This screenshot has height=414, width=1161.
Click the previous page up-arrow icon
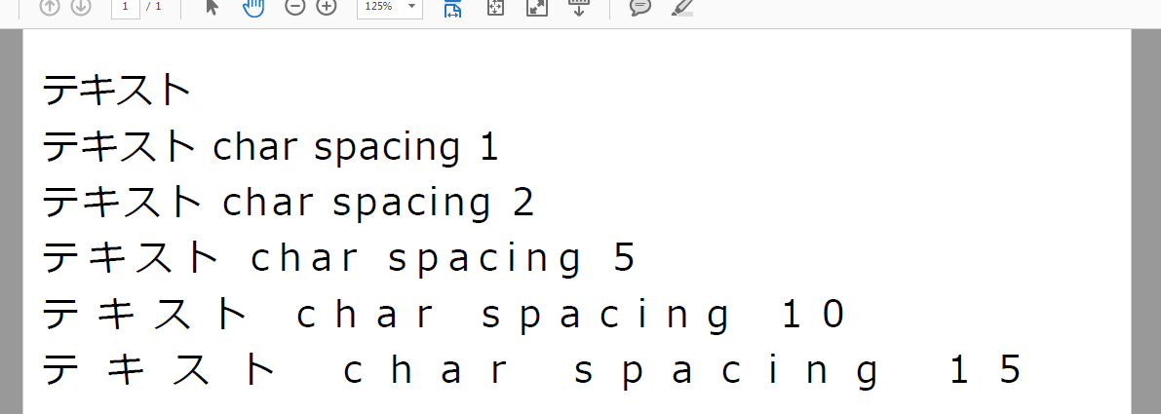(x=50, y=8)
